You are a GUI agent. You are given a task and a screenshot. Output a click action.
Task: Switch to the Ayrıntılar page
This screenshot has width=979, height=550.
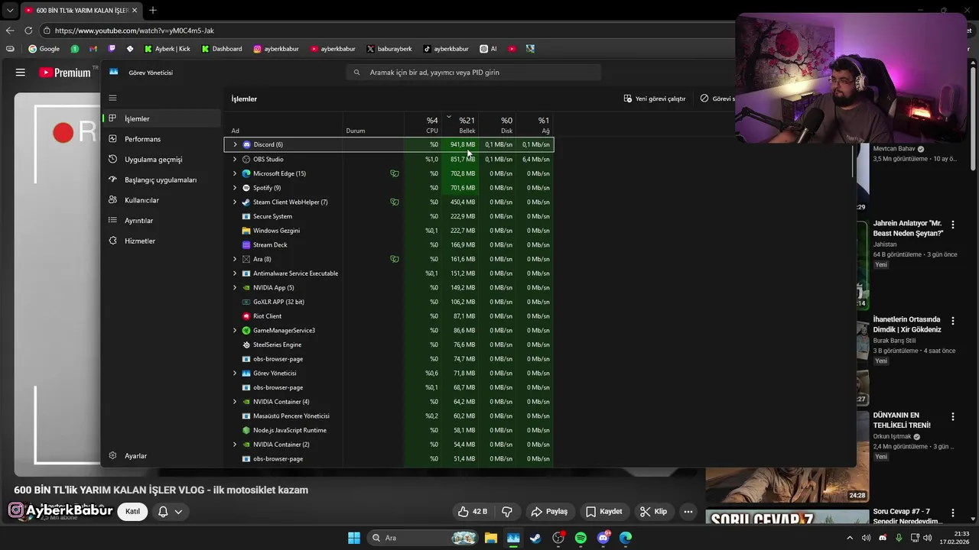(x=161, y=221)
